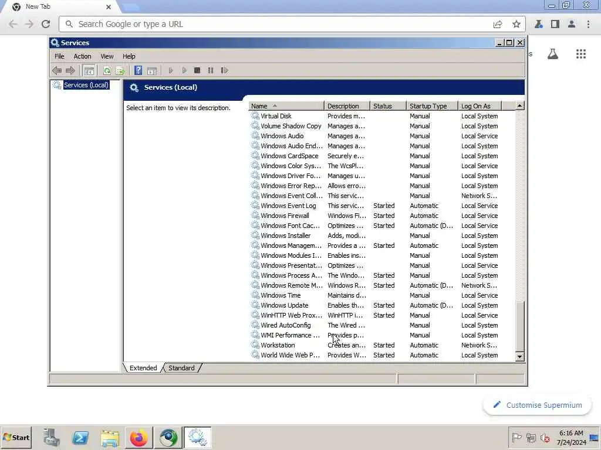Export the services list
This screenshot has height=450, width=601.
(x=121, y=70)
